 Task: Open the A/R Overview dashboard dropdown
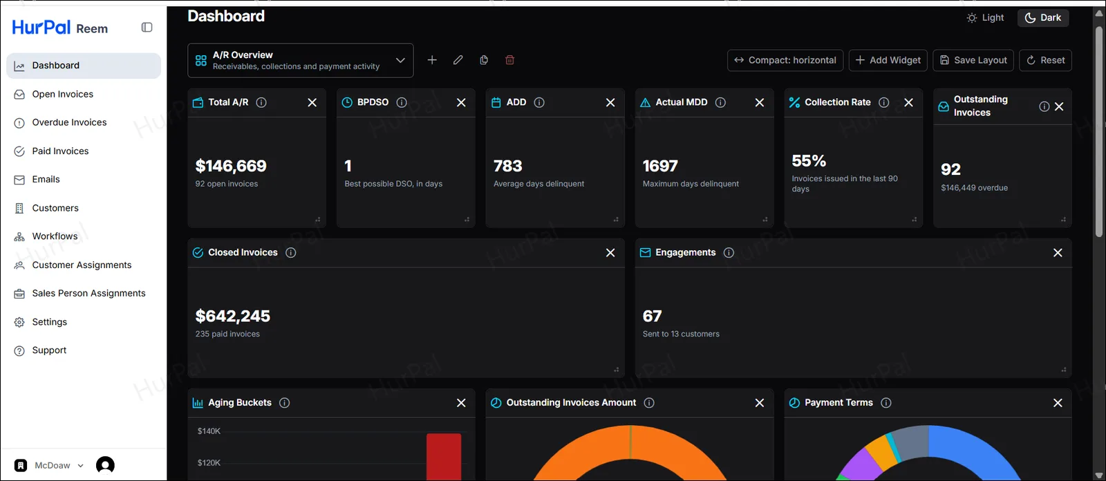pos(301,61)
